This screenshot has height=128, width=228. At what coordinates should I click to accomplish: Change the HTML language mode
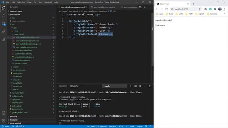pyautogui.click(x=132, y=127)
